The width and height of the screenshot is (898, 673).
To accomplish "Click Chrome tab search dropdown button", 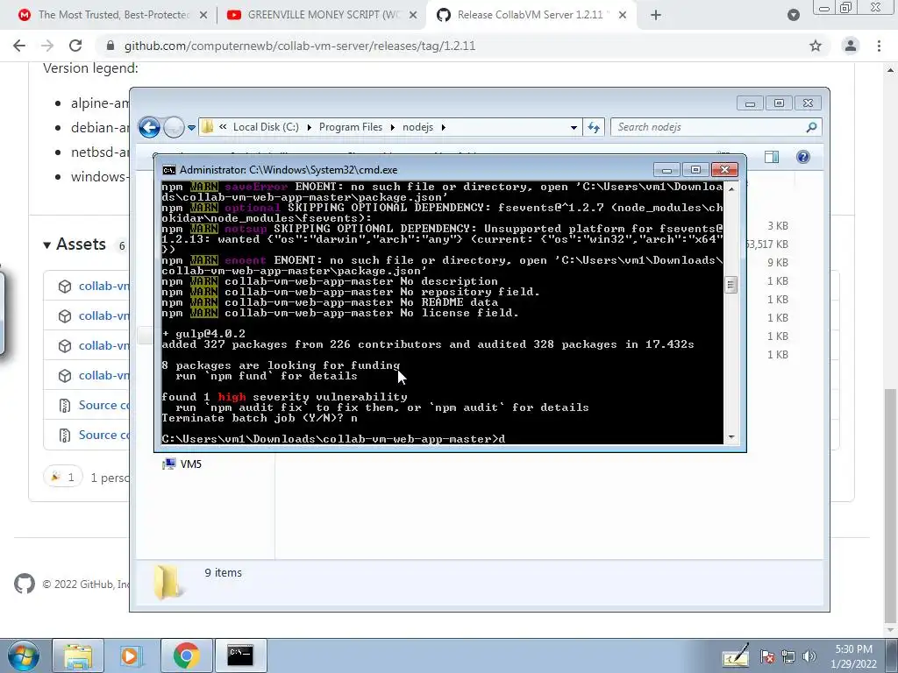I will [793, 15].
